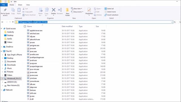This screenshot has width=181, height=102.
Task: Click Copy path in Clipboard group
Action: click(28, 12)
